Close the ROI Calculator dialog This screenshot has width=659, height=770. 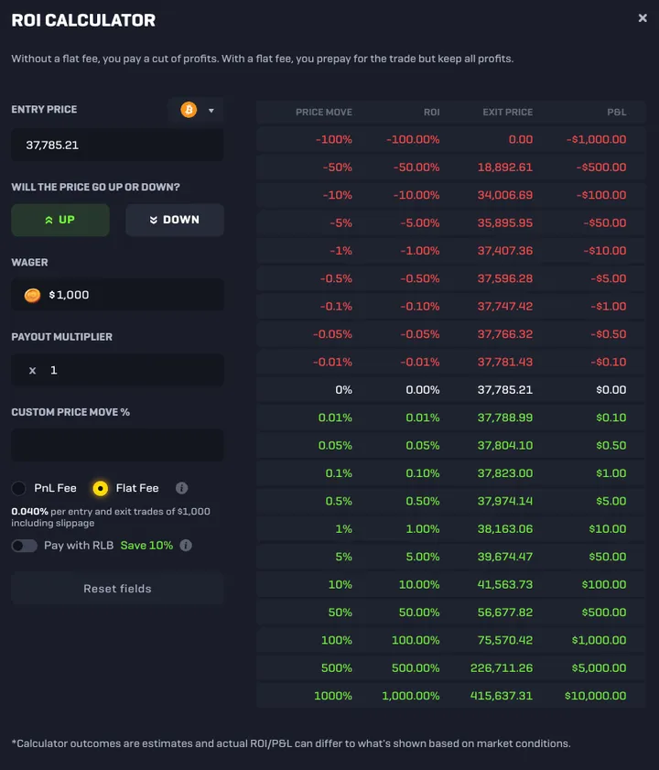coord(643,18)
